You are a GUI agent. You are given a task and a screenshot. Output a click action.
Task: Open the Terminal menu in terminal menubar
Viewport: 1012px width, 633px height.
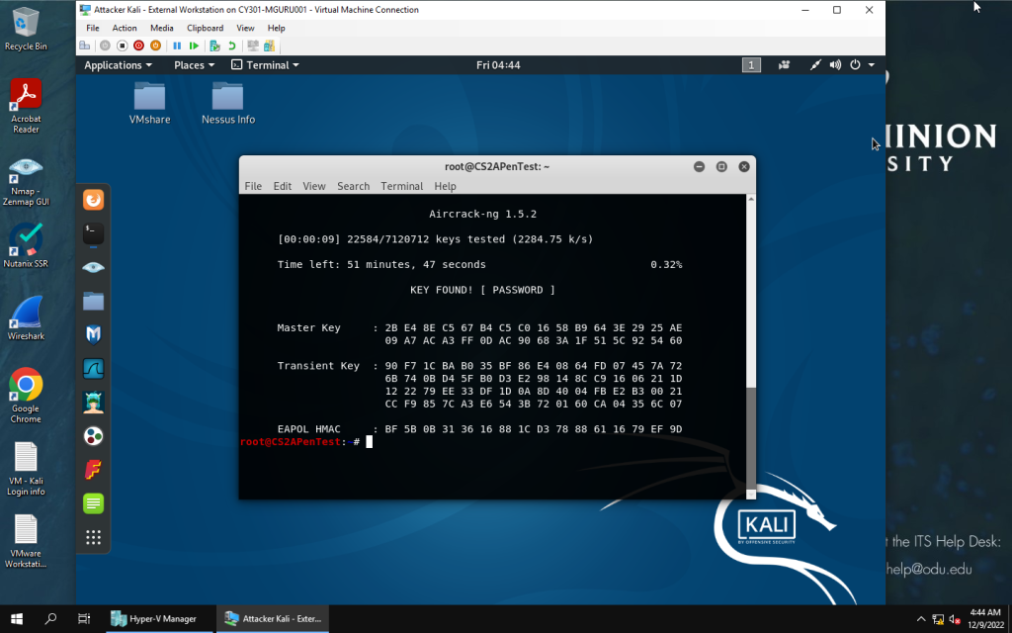pos(402,186)
